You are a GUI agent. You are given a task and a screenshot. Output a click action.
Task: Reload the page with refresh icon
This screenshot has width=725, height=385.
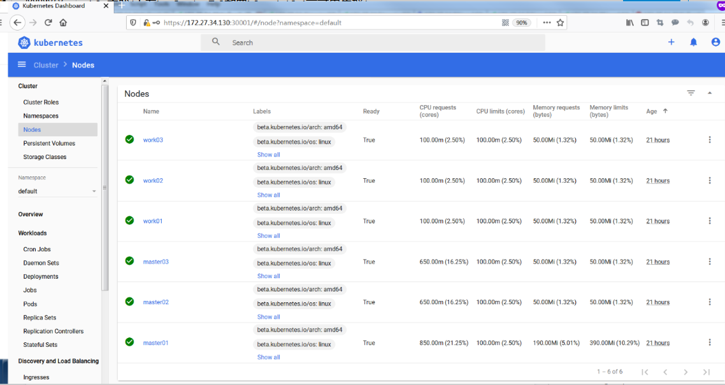[48, 22]
